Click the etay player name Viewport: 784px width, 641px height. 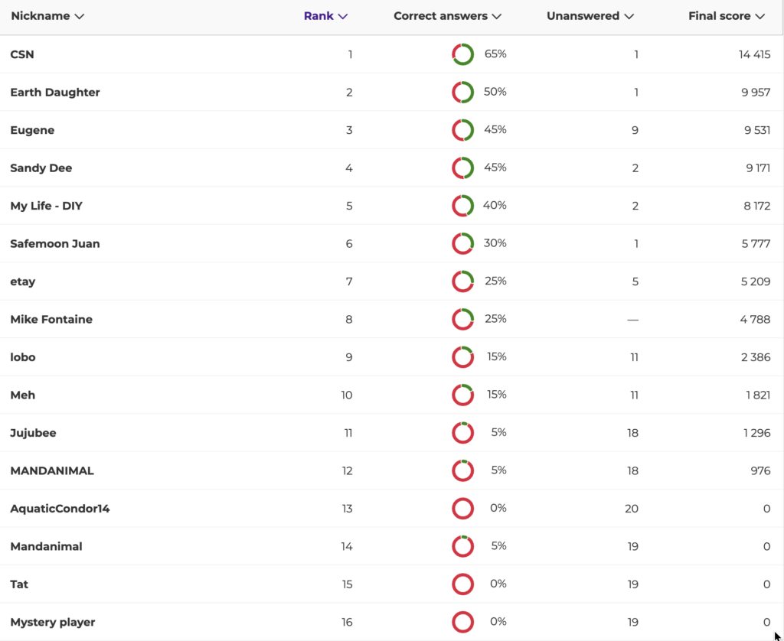23,281
